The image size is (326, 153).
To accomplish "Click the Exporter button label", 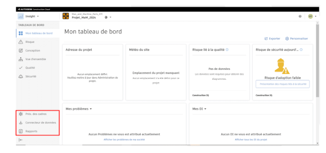I will 274,39.
